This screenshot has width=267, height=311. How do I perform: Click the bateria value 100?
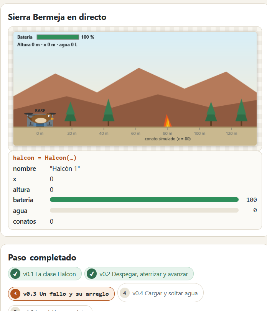click(x=252, y=200)
